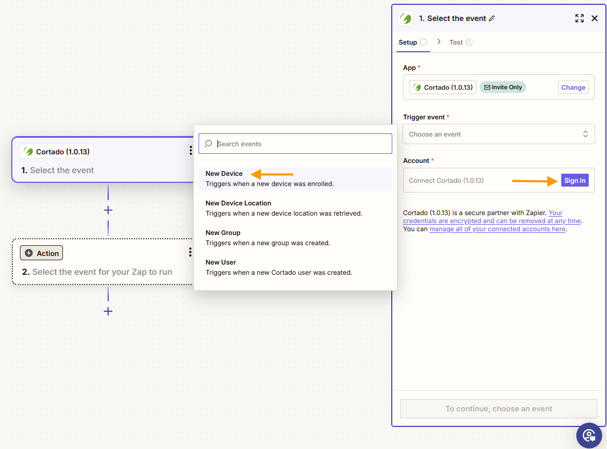Change the selected app
The height and width of the screenshot is (449, 607).
coord(573,88)
